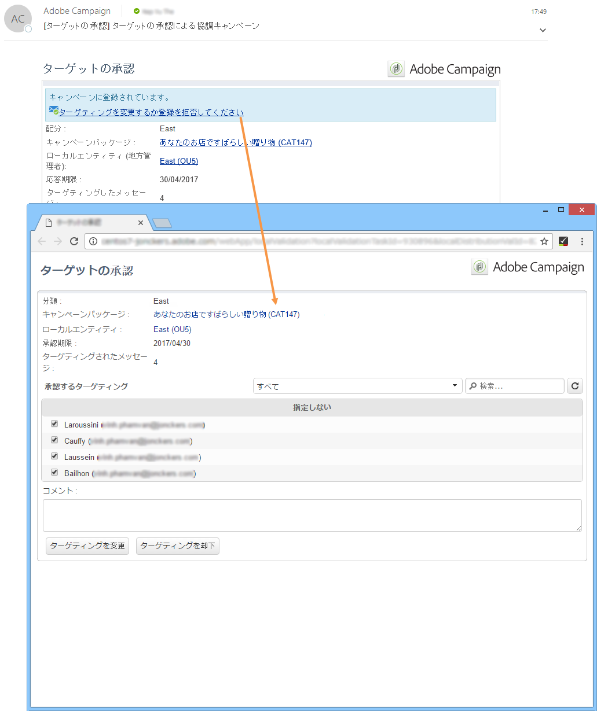This screenshot has width=597, height=711.
Task: Open the すべて filter dropdown
Action: point(358,386)
